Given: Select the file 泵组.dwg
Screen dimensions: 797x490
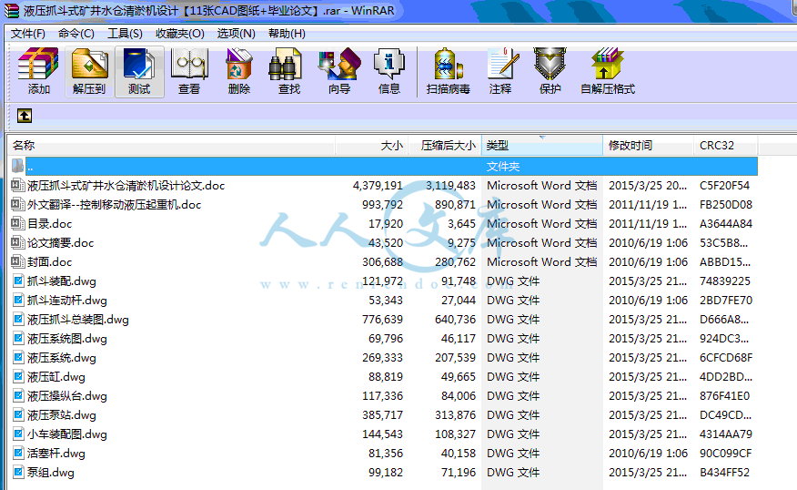Looking at the screenshot, I should point(51,473).
